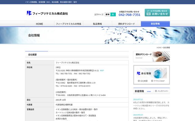The height and width of the screenshot is (121, 195).
Task: Click the news date 2019/07/12
Action: (x=138, y=100)
